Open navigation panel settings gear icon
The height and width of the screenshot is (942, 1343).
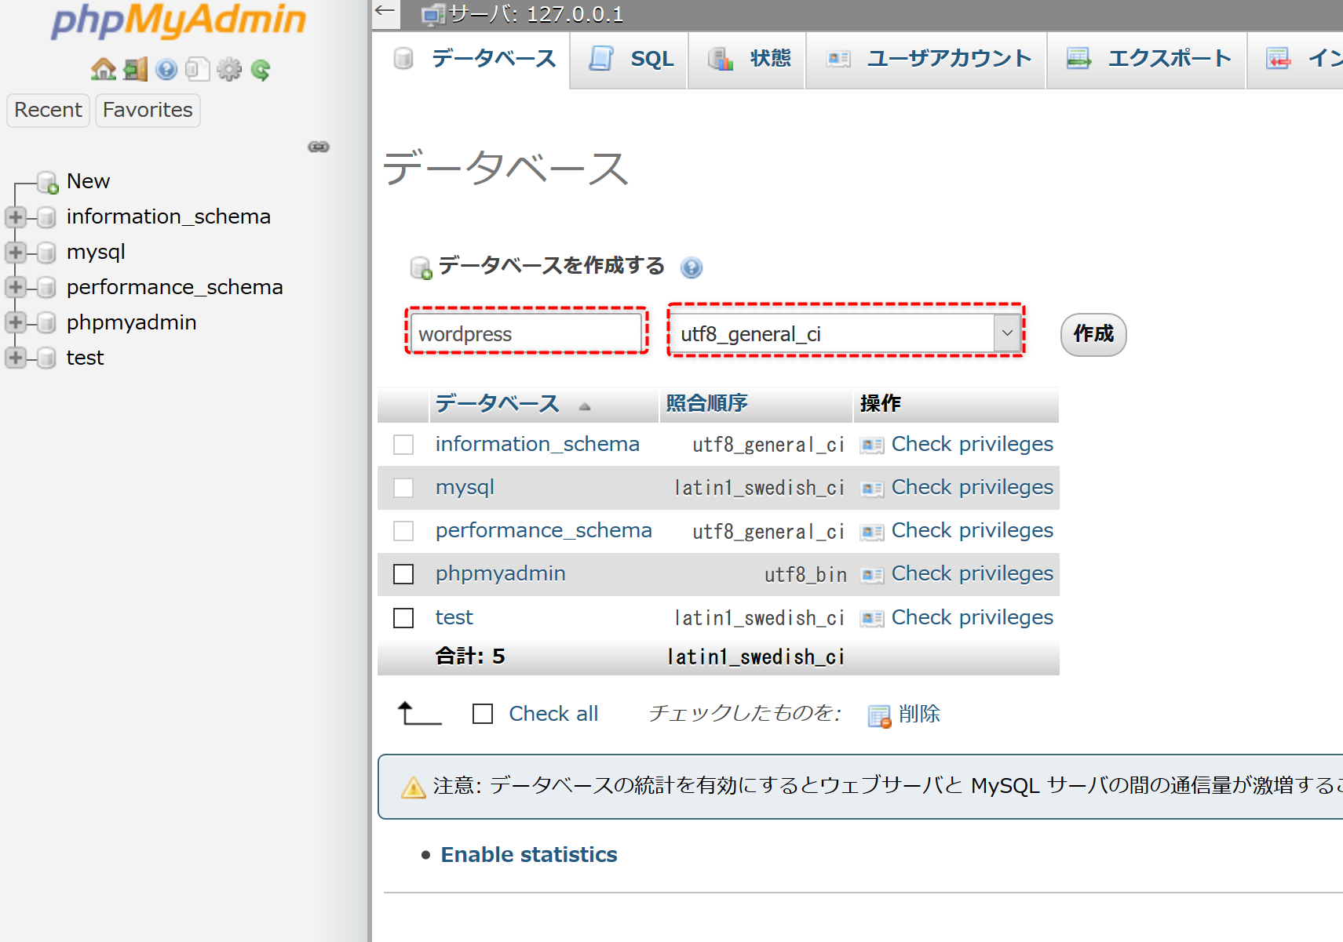click(228, 70)
